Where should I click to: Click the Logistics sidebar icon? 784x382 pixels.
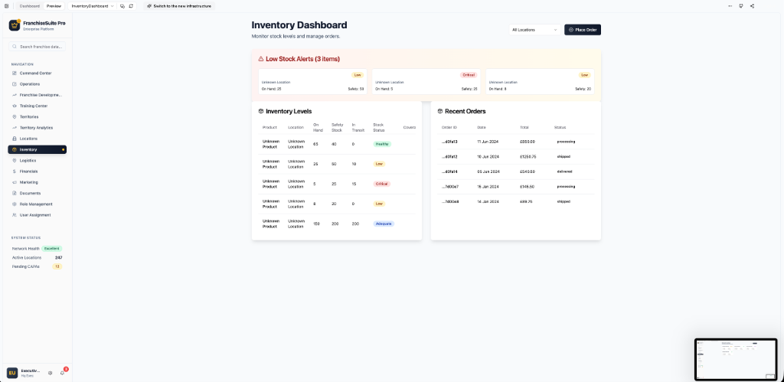coord(15,161)
